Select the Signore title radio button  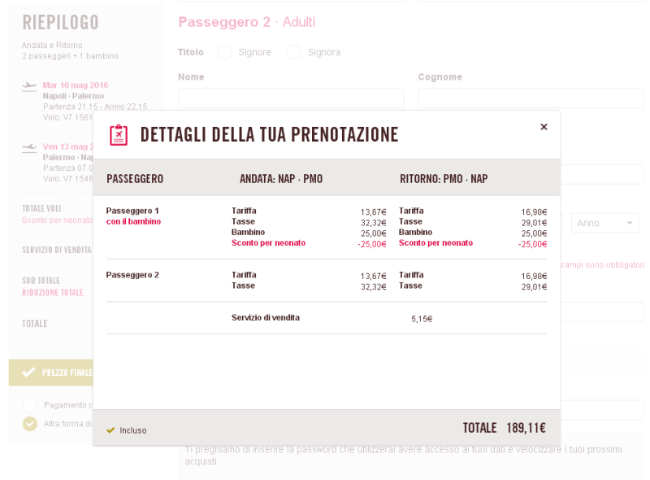pyautogui.click(x=225, y=52)
